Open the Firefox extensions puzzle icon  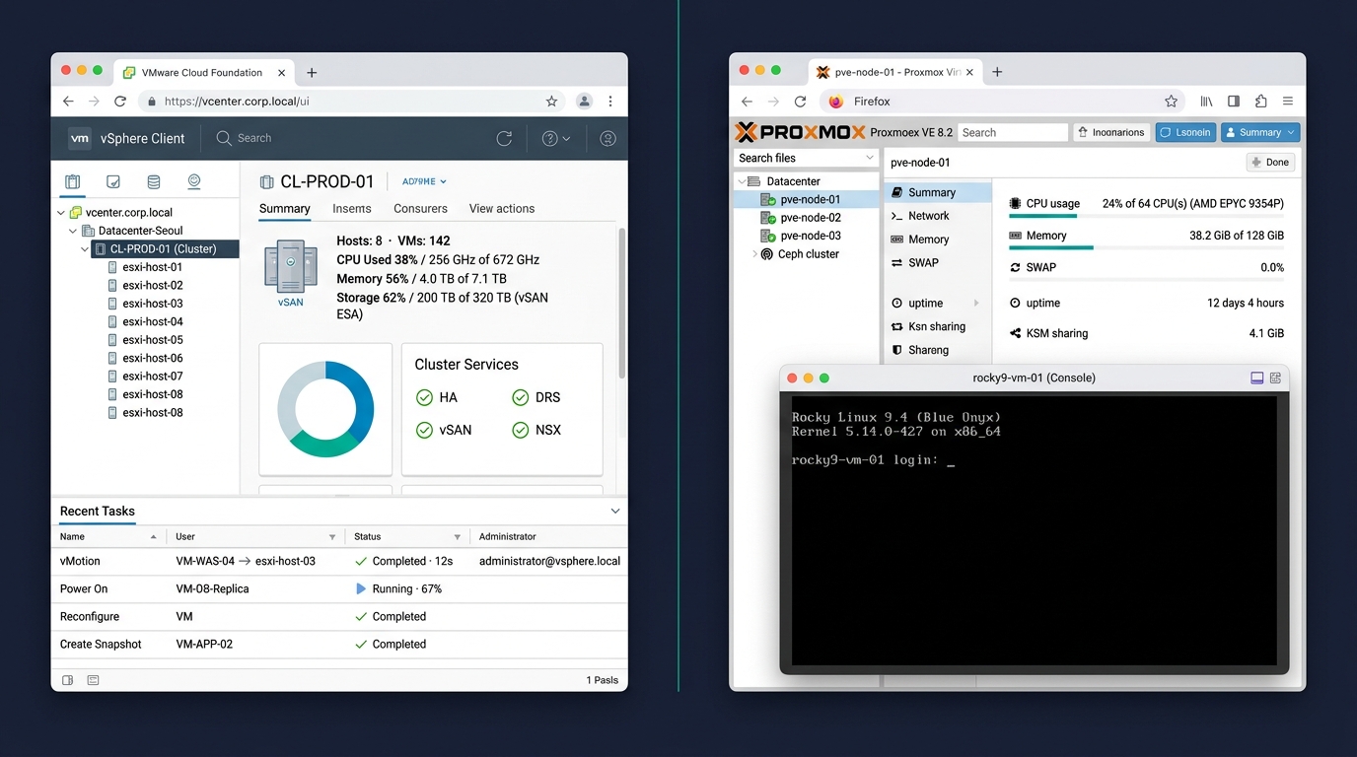pyautogui.click(x=1260, y=102)
